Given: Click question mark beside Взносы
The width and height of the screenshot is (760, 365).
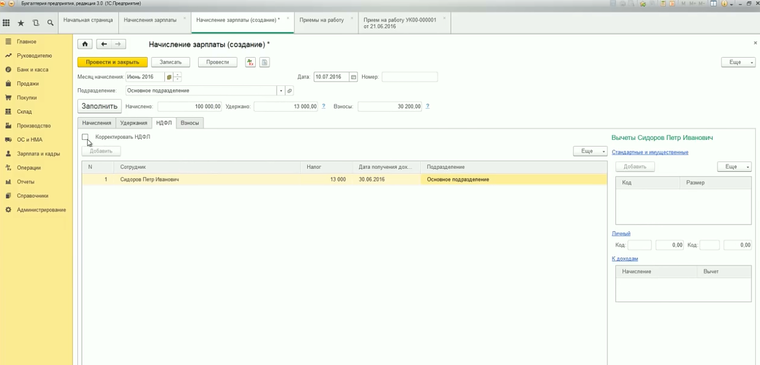Looking at the screenshot, I should pos(428,106).
